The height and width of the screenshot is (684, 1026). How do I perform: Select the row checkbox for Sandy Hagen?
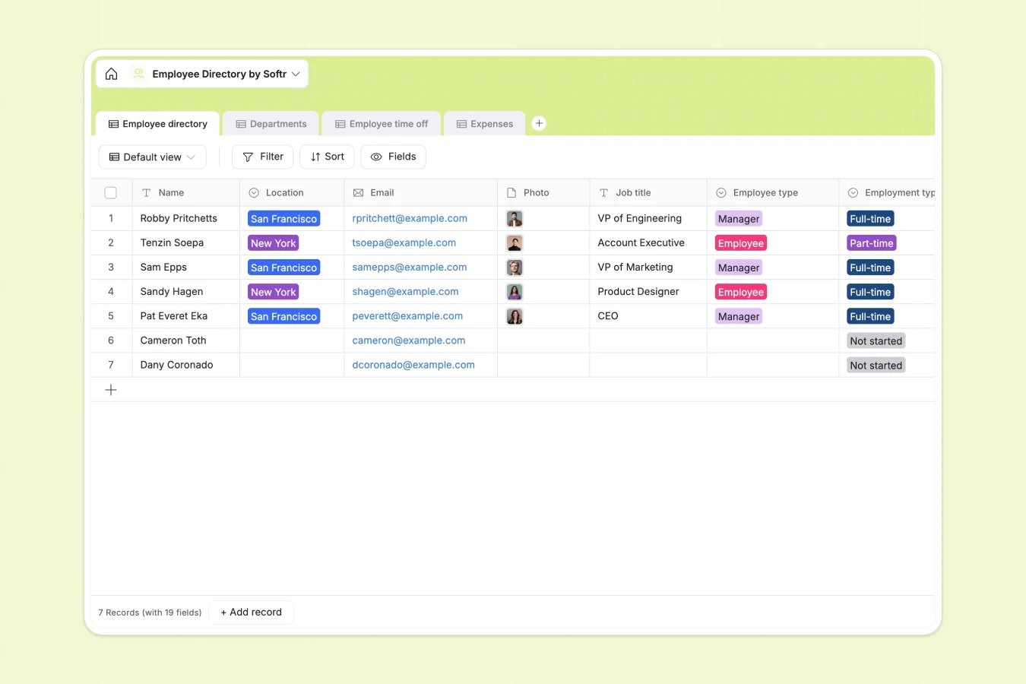110,291
